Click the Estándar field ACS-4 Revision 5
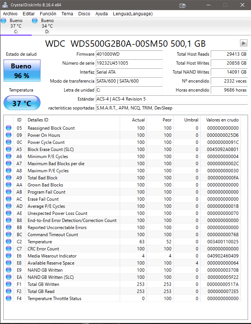This screenshot has width=251, height=324. coord(172,99)
